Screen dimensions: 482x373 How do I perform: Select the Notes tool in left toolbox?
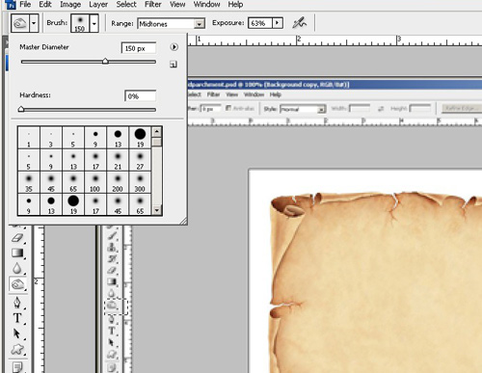click(17, 366)
